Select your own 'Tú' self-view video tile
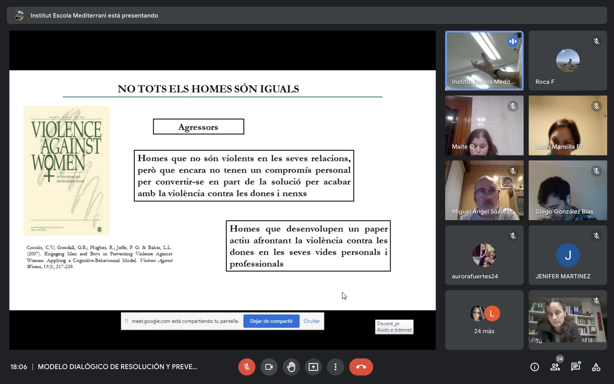This screenshot has height=384, width=614. (568, 320)
